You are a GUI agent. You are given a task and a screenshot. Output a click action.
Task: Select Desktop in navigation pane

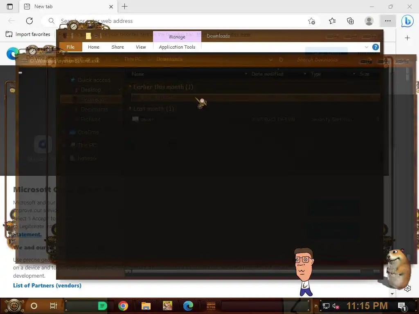tap(91, 90)
